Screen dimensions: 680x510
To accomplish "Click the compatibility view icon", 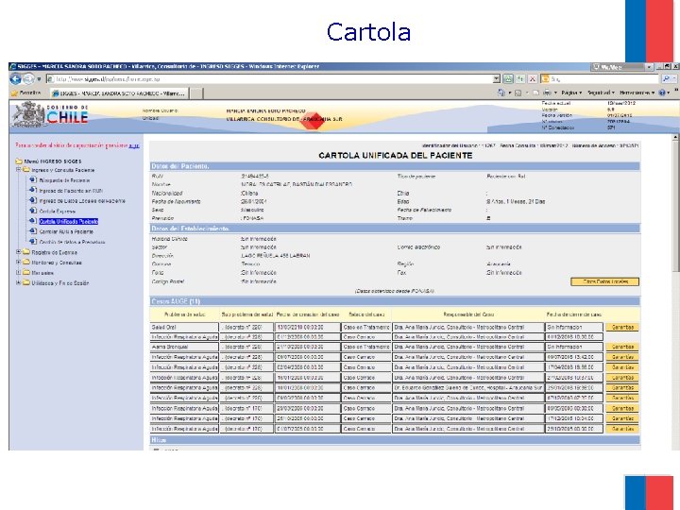I will pos(508,79).
